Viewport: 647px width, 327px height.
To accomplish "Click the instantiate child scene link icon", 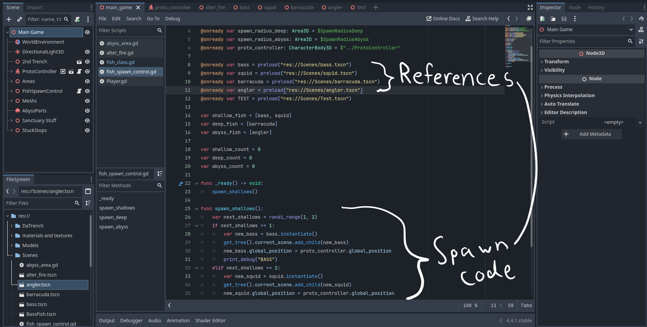I will pyautogui.click(x=20, y=19).
